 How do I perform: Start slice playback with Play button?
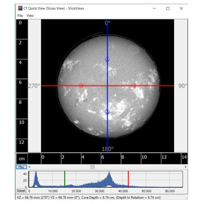21,167
